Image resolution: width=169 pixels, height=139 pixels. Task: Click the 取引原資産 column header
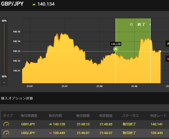29,116
